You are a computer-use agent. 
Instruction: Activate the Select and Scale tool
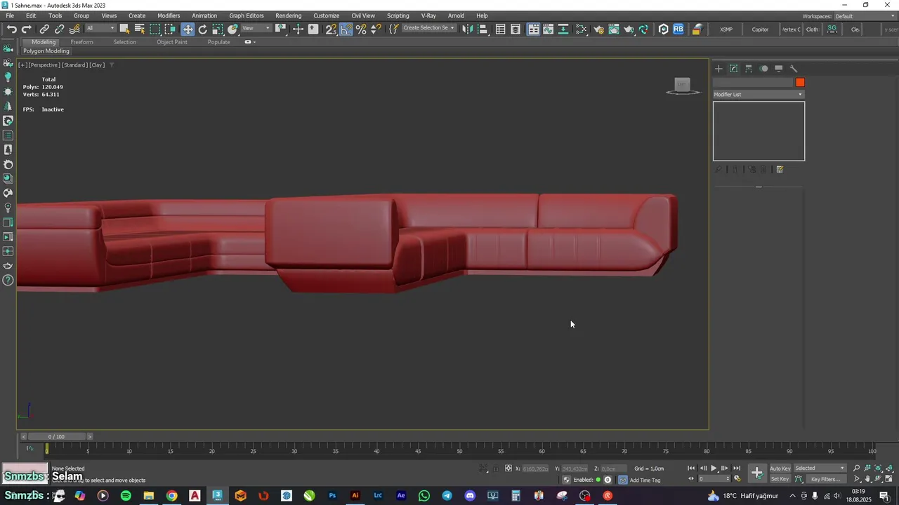tap(218, 29)
